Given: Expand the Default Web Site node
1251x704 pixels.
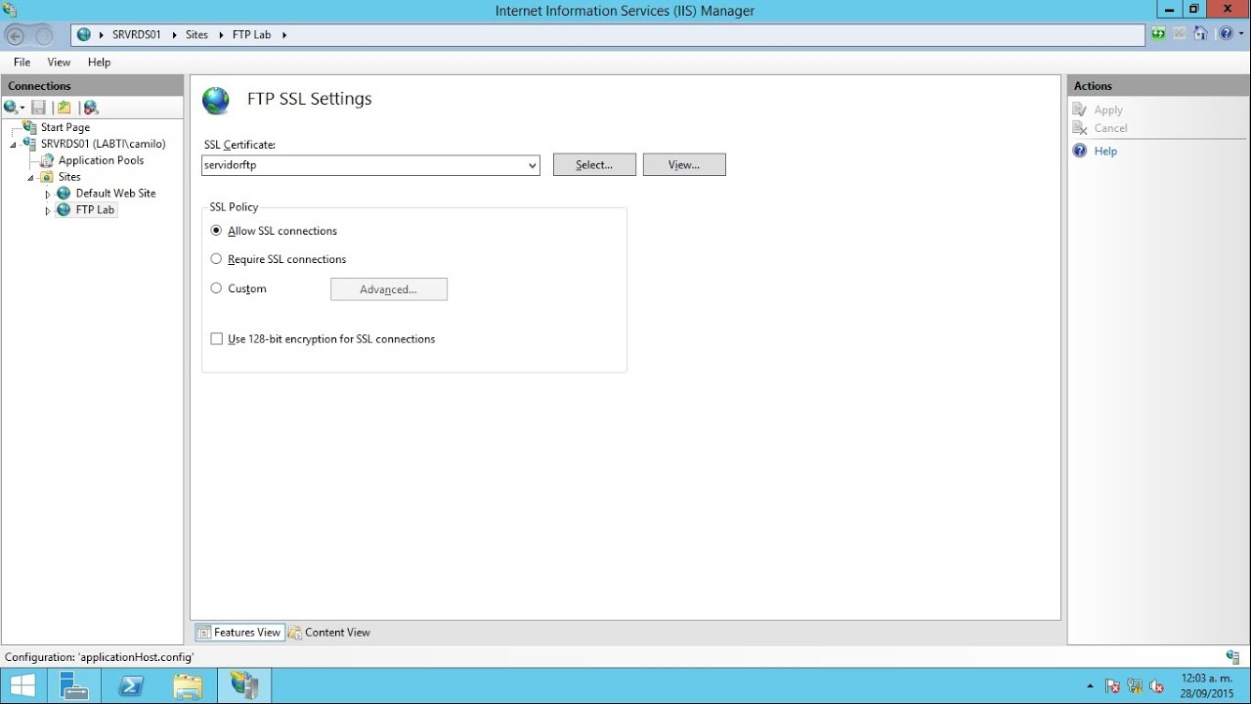Looking at the screenshot, I should point(47,195).
